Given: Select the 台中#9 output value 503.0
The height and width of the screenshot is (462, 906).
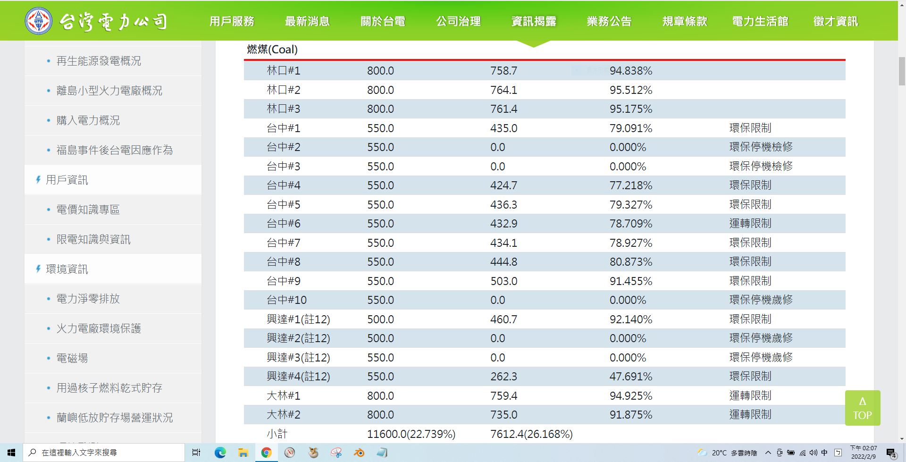Looking at the screenshot, I should (503, 281).
